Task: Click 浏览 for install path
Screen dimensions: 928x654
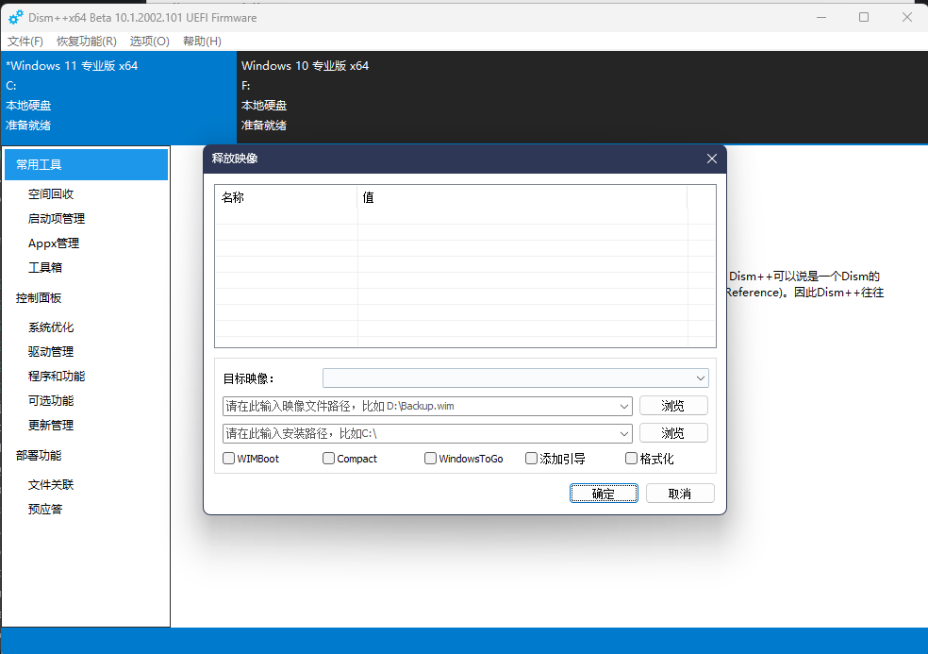Action: point(673,433)
